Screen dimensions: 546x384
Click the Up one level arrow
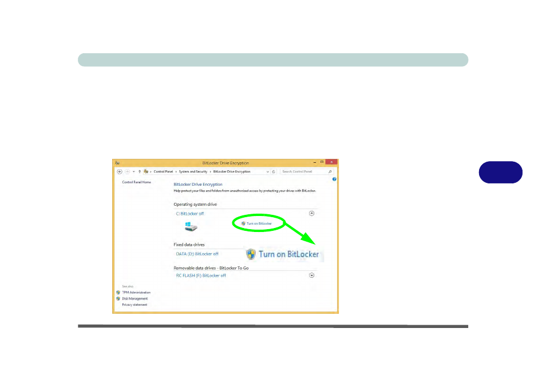[140, 171]
